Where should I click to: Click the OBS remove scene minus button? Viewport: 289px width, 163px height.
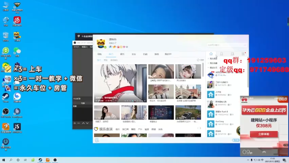(79, 123)
